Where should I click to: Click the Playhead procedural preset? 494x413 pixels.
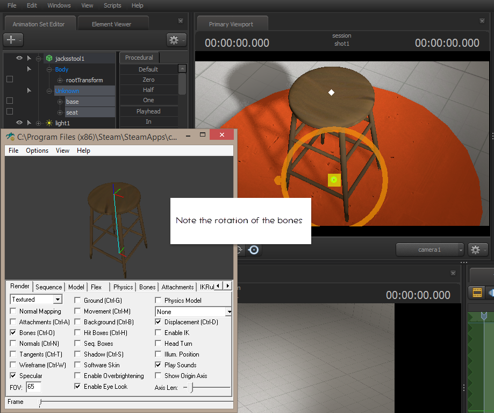point(148,111)
